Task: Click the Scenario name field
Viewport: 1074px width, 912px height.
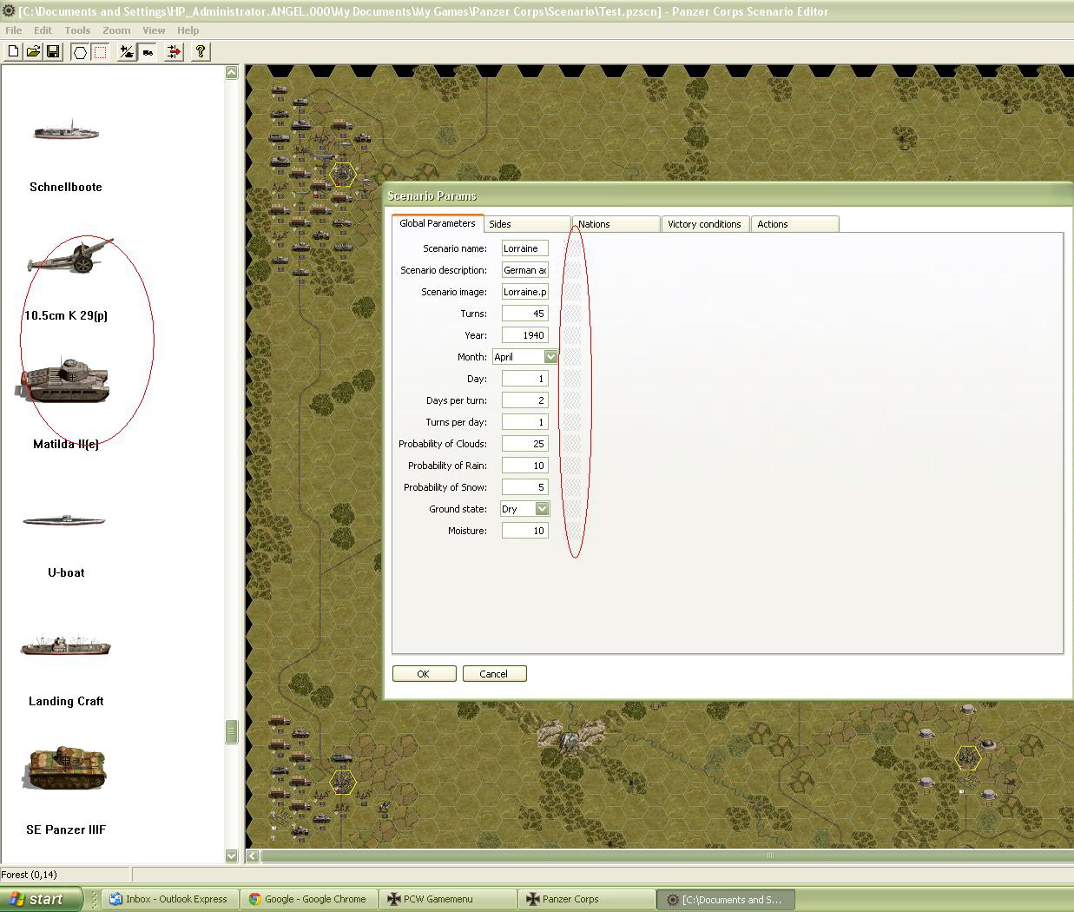Action: point(525,248)
